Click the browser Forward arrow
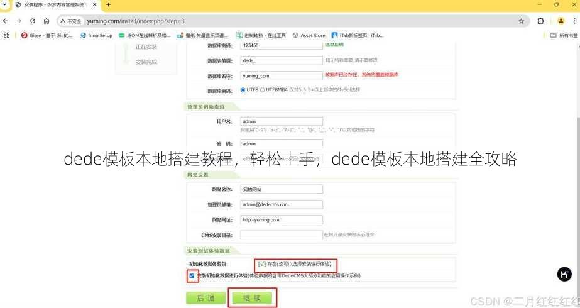The image size is (580, 308). pyautogui.click(x=19, y=21)
